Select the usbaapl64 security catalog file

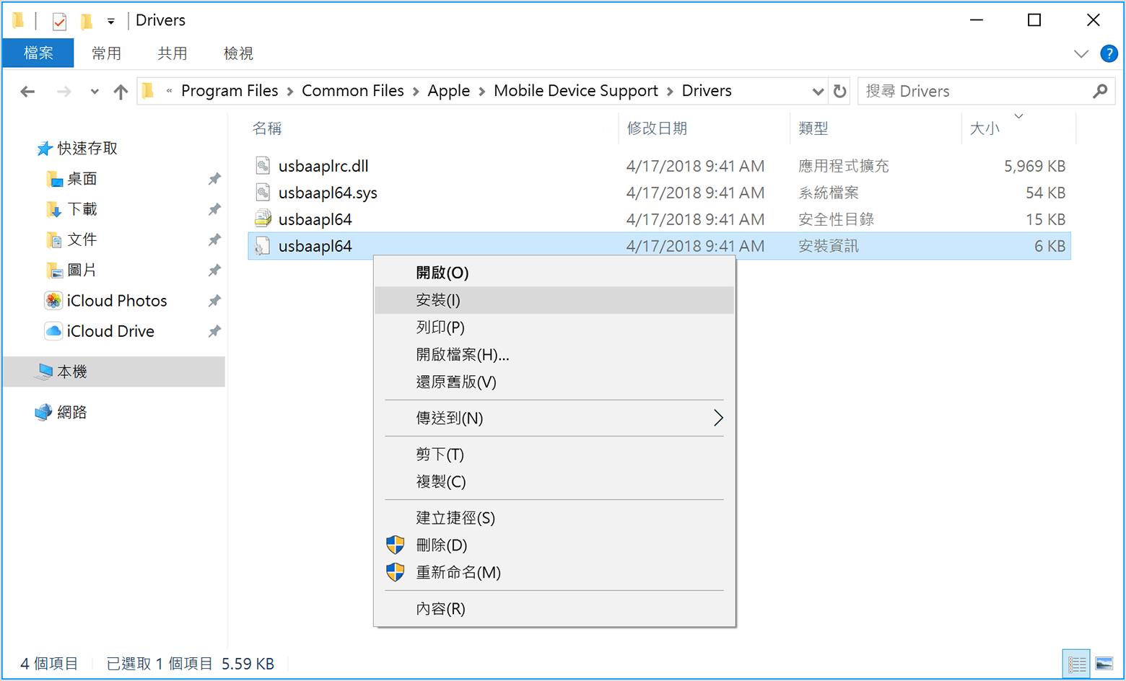659,219
